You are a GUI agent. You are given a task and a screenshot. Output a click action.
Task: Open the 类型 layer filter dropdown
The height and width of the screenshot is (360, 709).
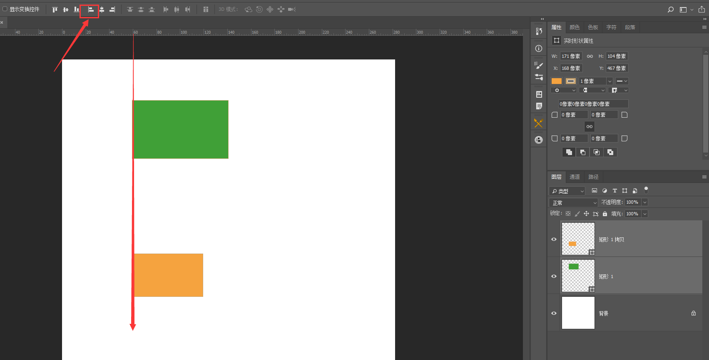(x=567, y=191)
